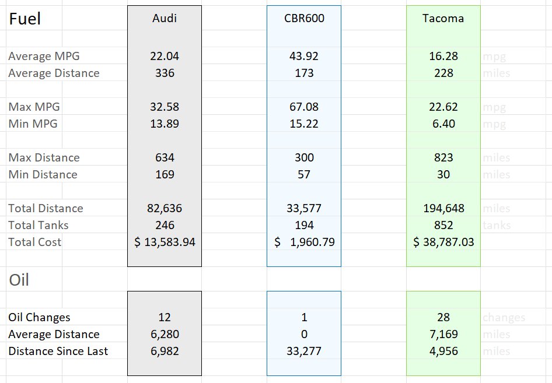552x383 pixels.
Task: Click the faint 'tanks' unit cell
Action: pos(497,225)
